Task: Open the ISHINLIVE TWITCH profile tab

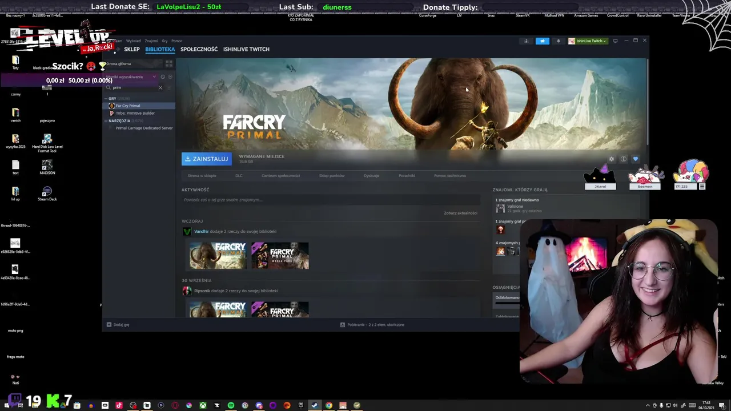Action: pyautogui.click(x=246, y=49)
